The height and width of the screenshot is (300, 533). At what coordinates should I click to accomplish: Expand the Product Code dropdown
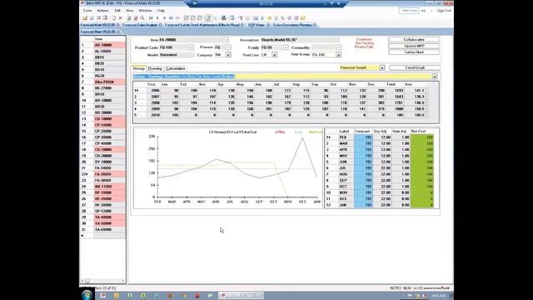pos(191,47)
